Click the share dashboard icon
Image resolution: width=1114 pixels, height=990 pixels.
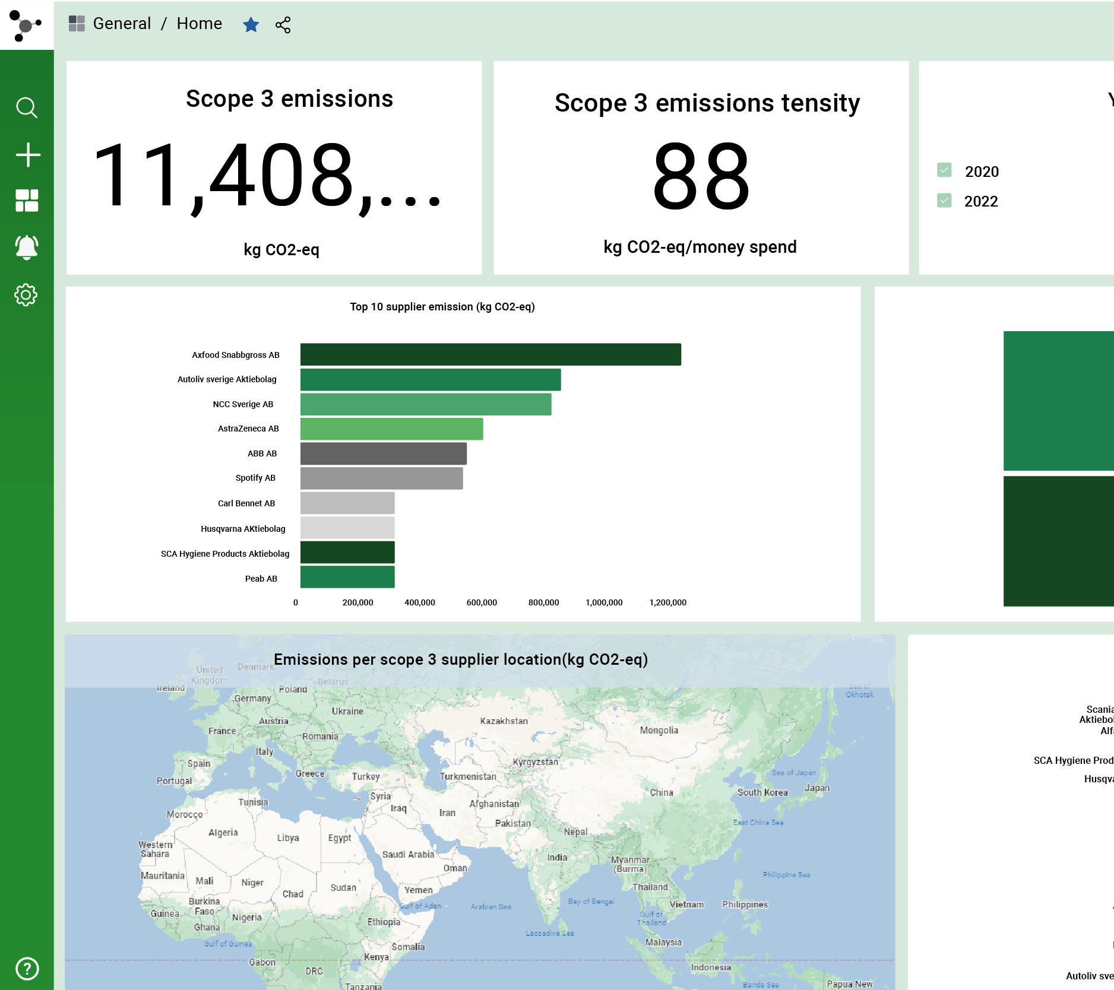click(x=283, y=24)
